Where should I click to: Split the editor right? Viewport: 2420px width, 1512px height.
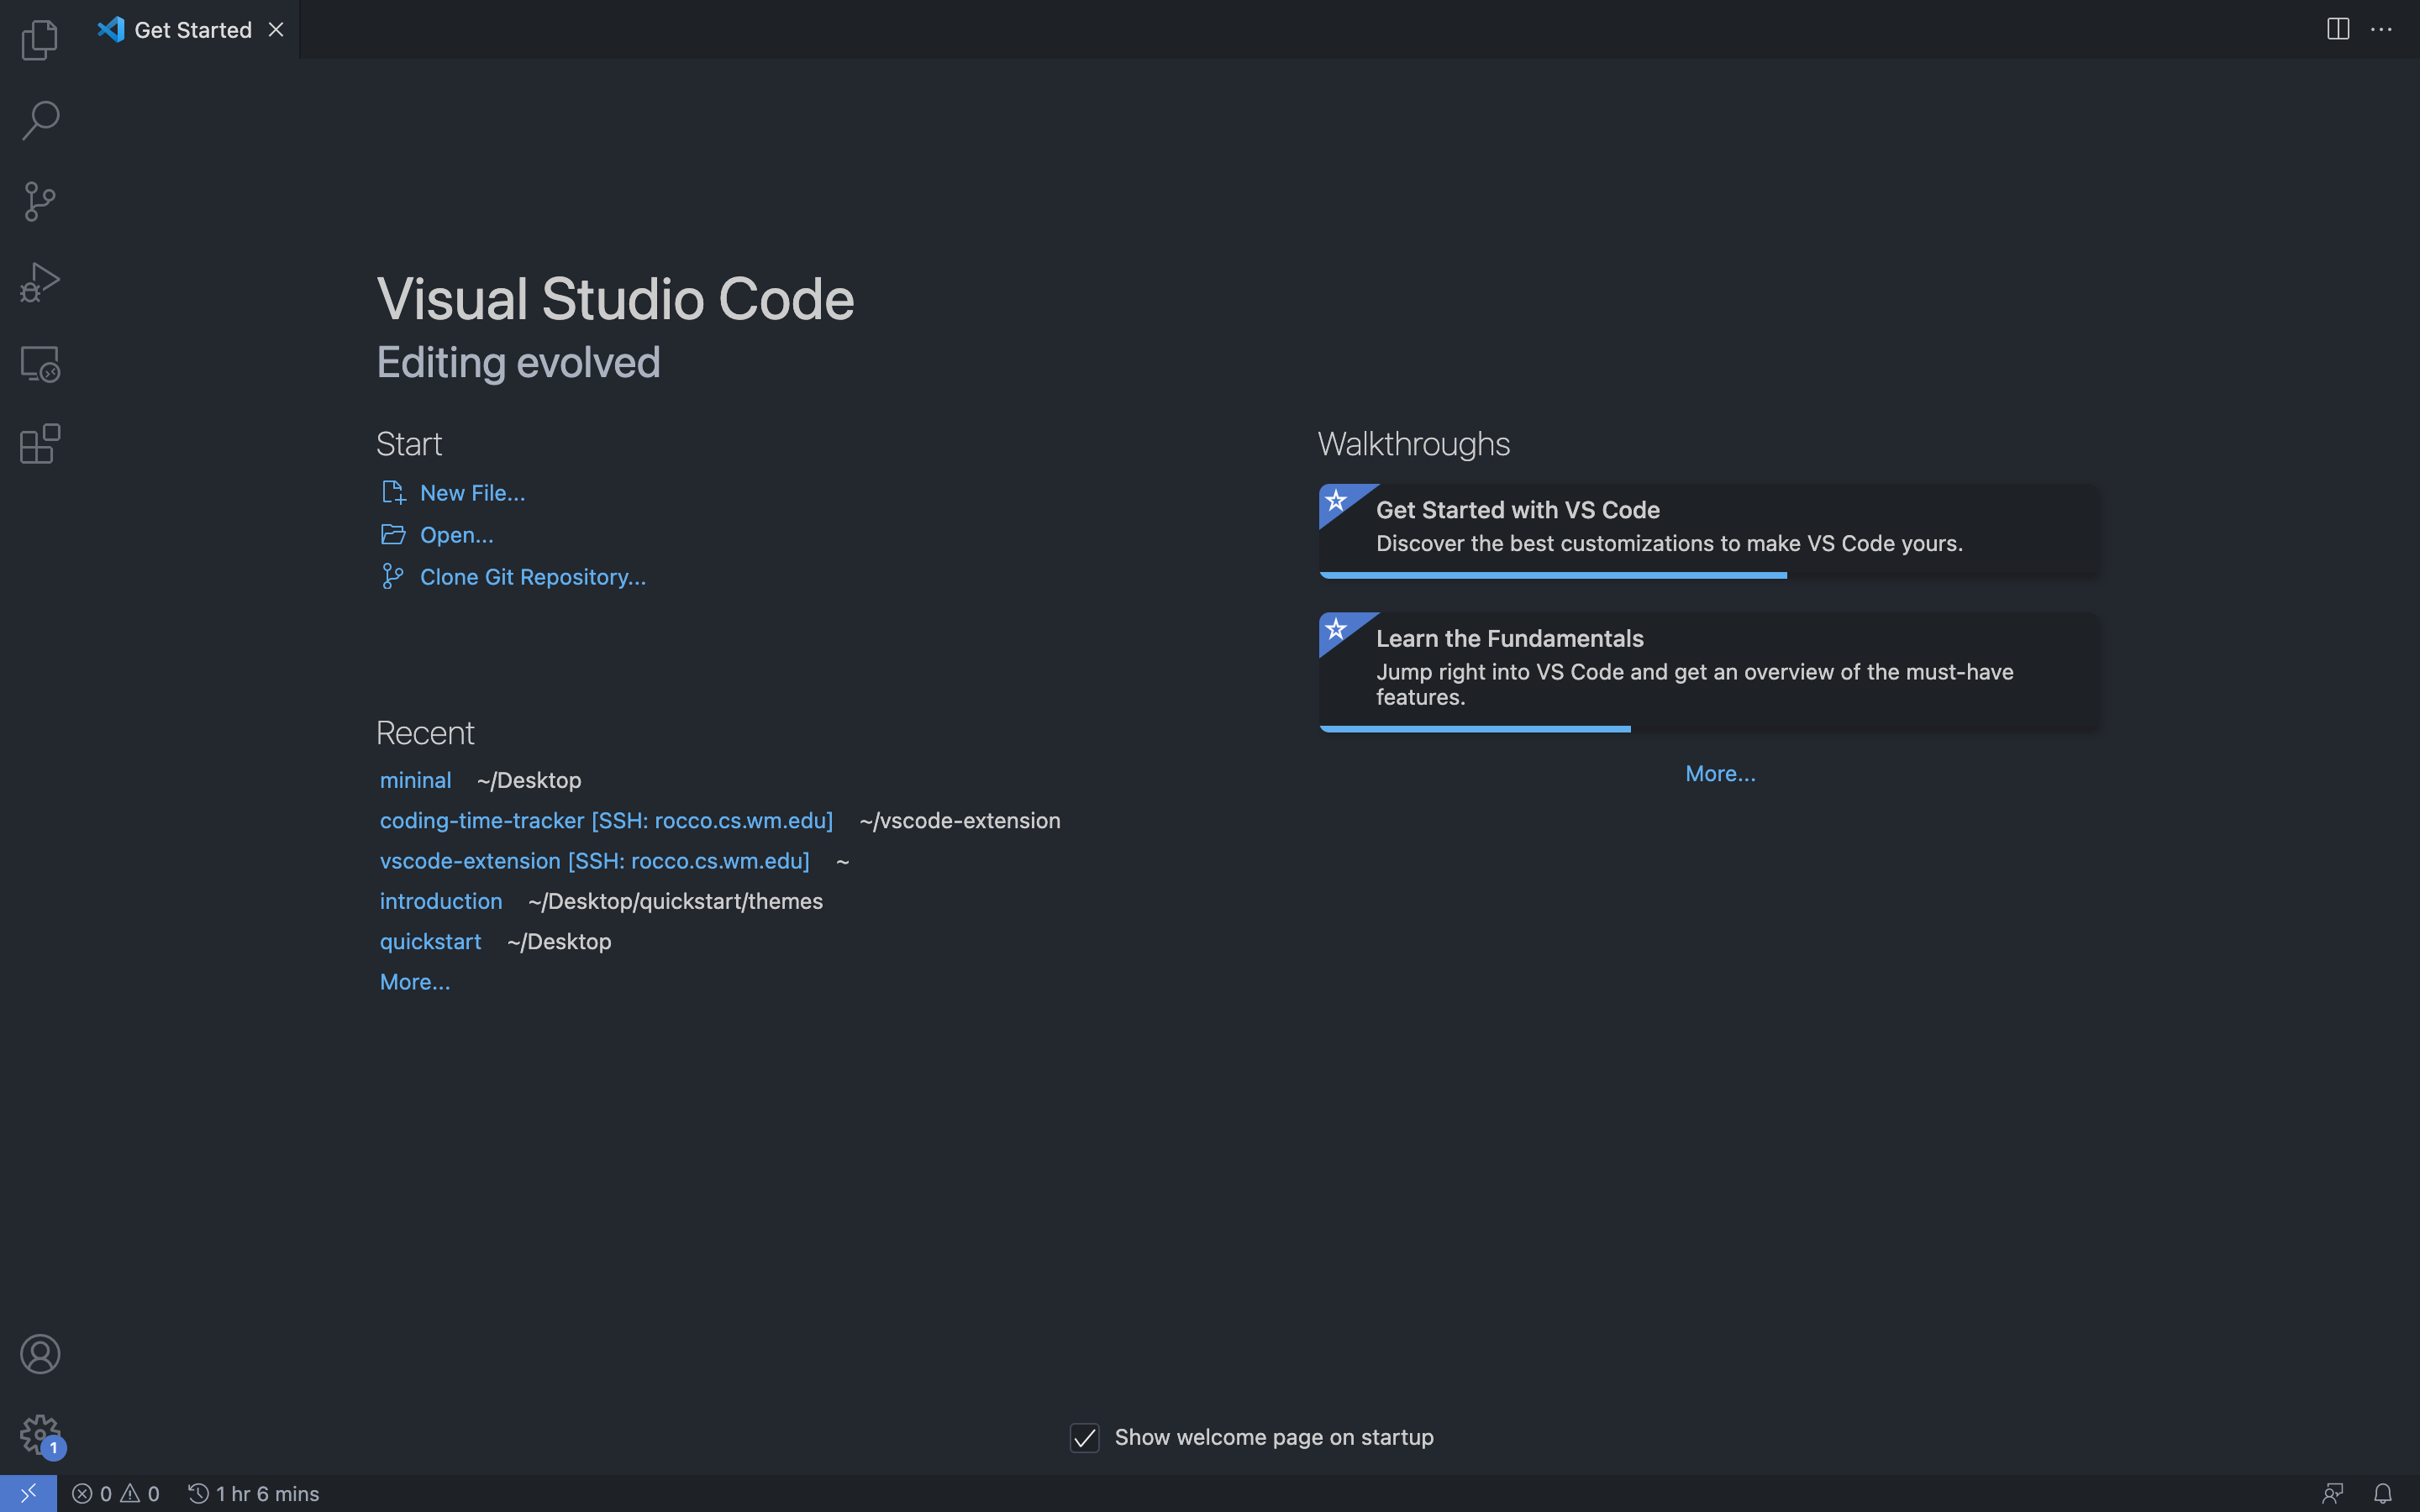pyautogui.click(x=2338, y=29)
